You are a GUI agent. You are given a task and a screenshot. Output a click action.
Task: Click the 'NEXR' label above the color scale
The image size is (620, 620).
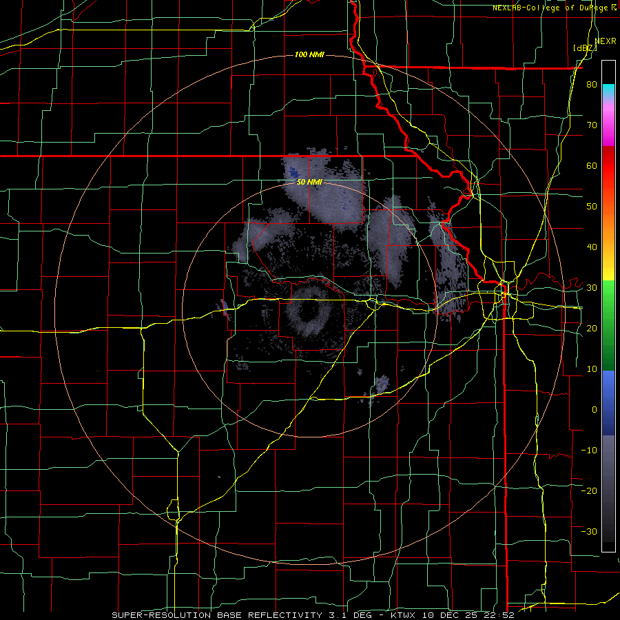[606, 41]
